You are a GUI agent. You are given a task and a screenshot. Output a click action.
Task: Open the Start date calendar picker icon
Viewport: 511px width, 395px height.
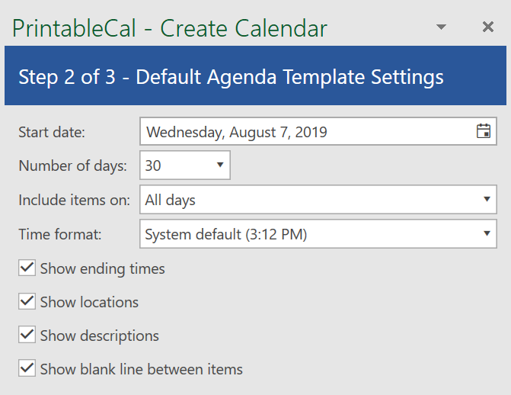(484, 131)
